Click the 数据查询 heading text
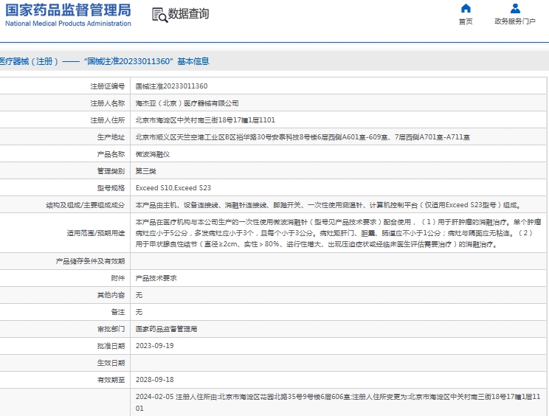549x416 pixels. (x=188, y=14)
